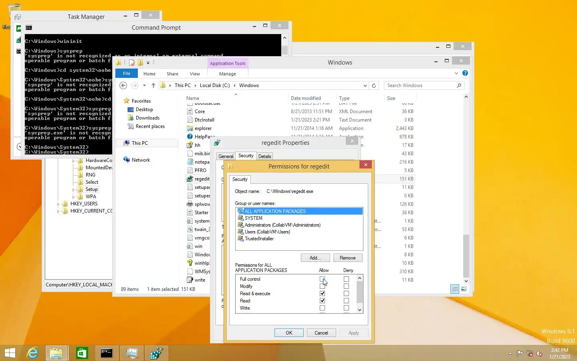This screenshot has height=361, width=577.
Task: Launch the Store app from taskbar
Action: click(x=82, y=353)
